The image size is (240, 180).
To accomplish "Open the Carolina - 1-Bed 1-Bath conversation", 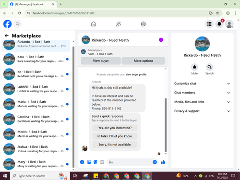I will 36,119.
